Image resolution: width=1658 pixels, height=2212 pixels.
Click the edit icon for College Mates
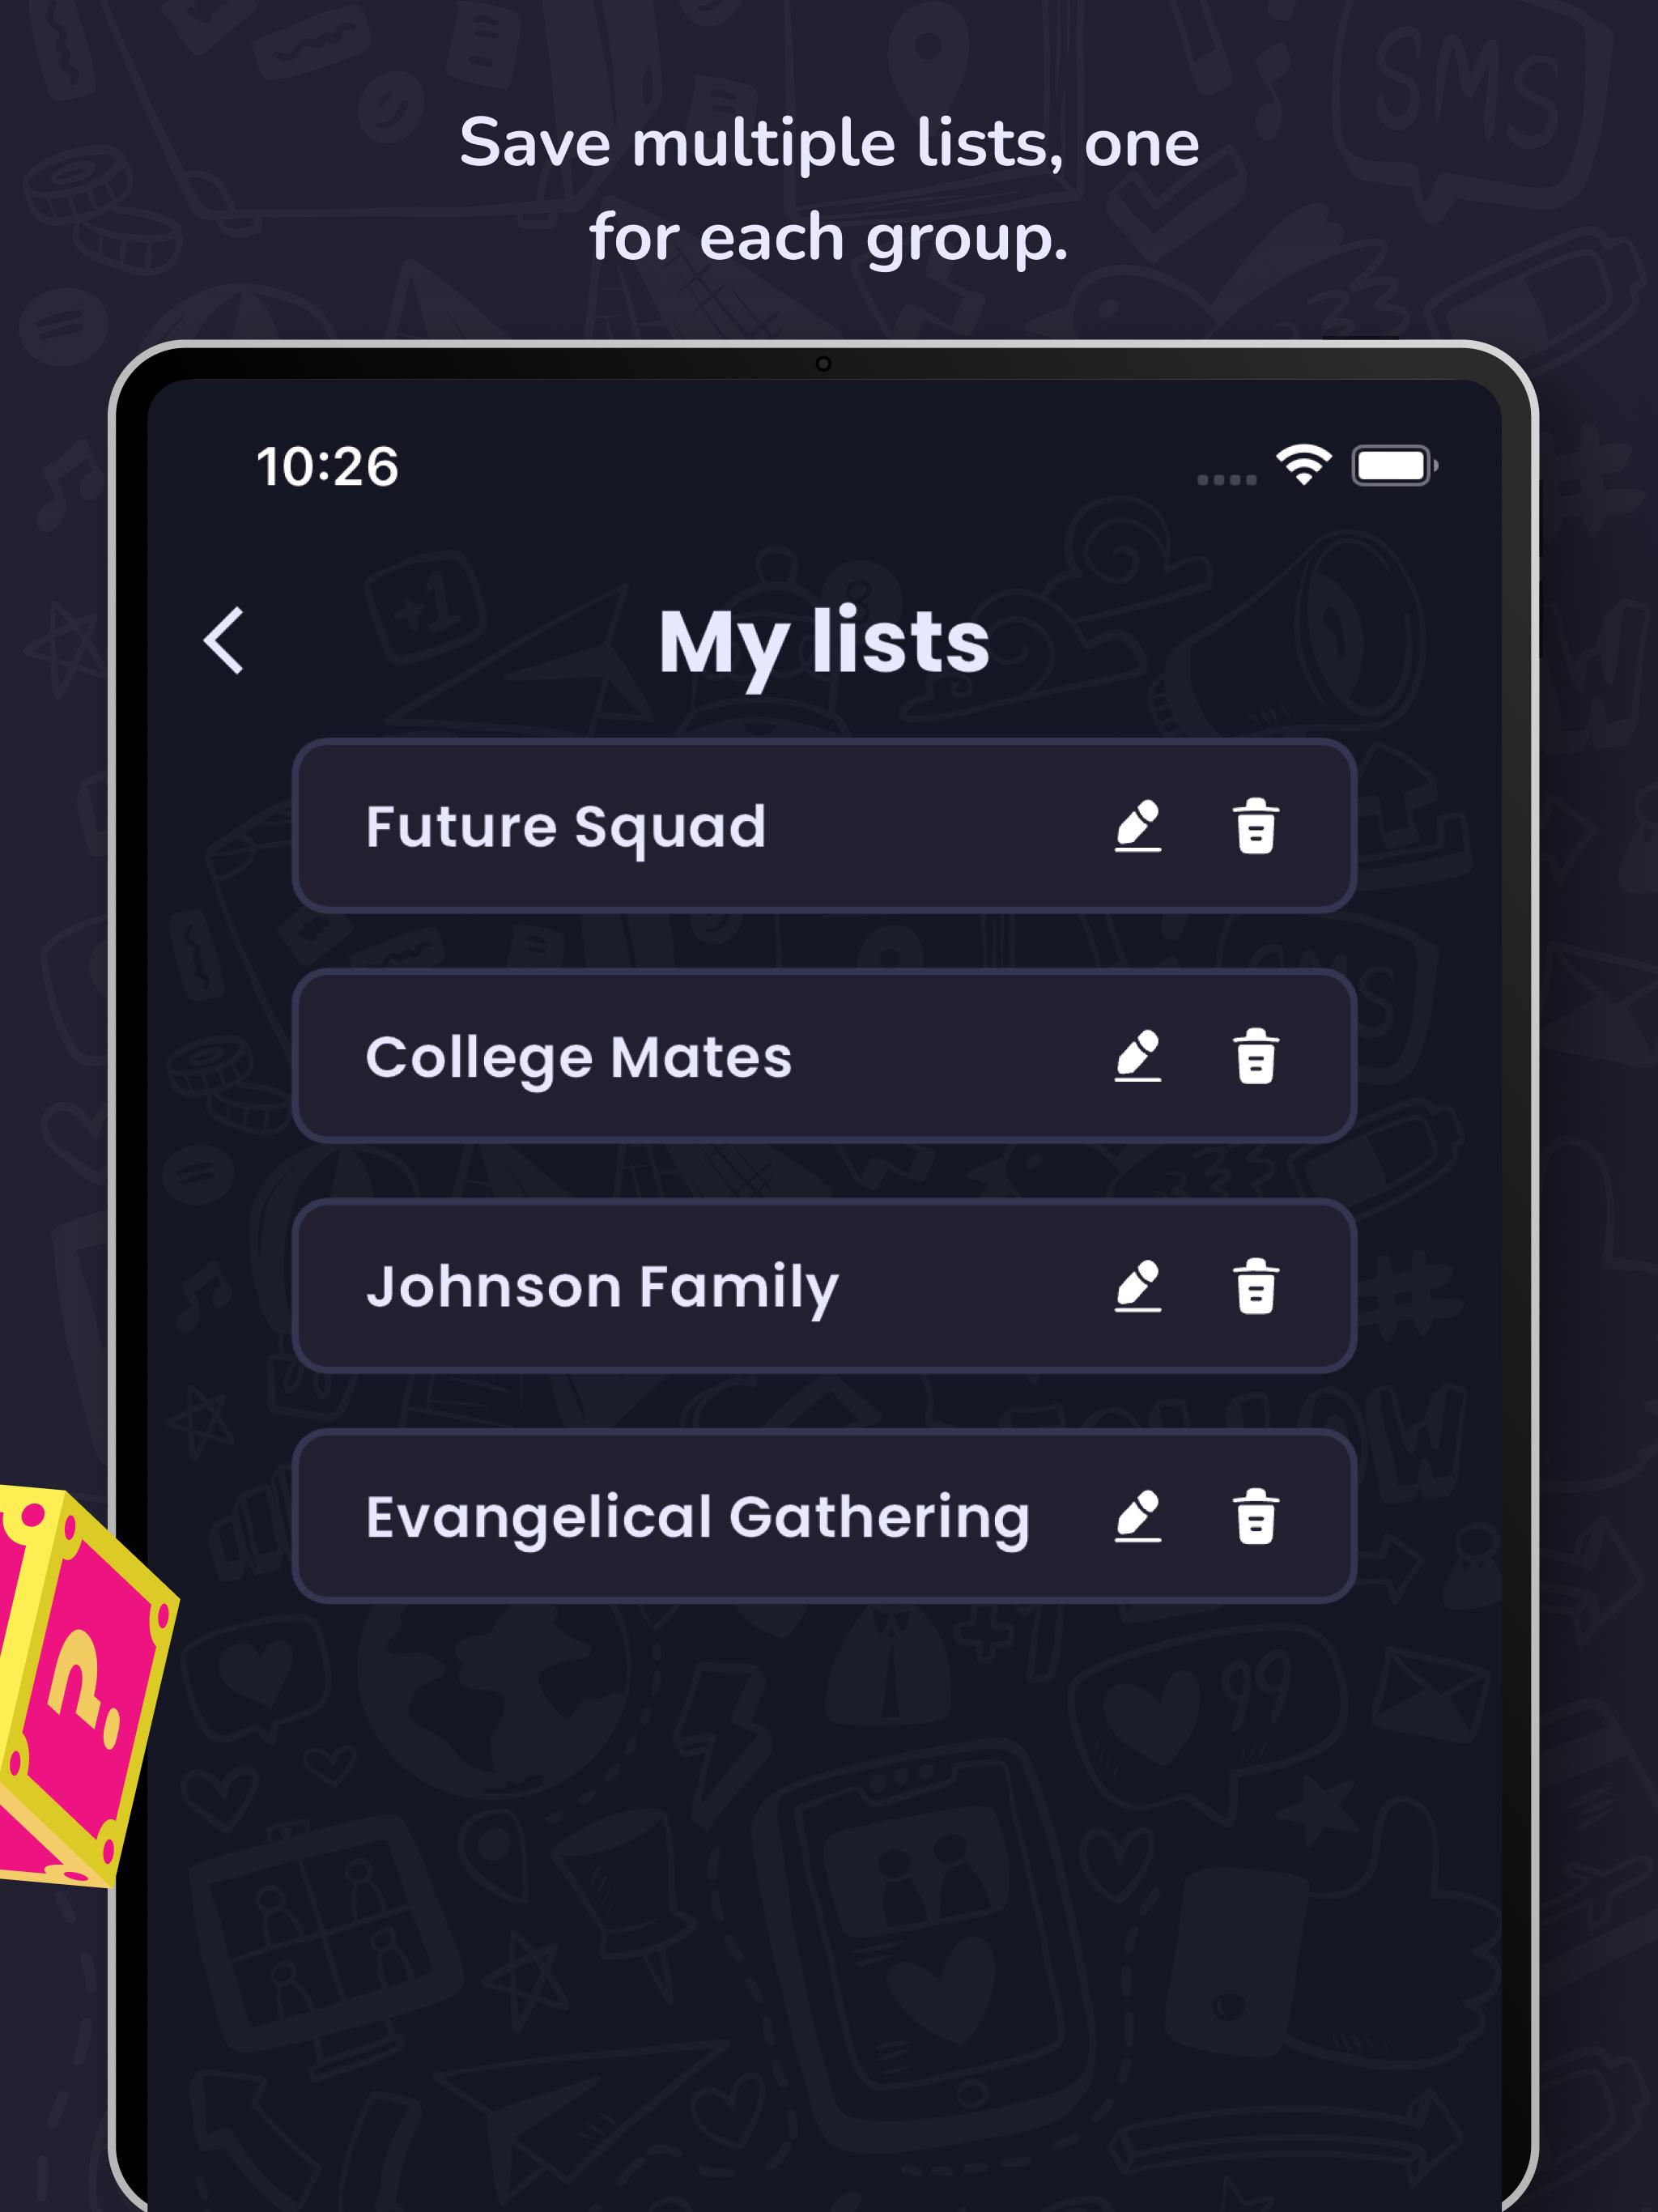1141,1006
